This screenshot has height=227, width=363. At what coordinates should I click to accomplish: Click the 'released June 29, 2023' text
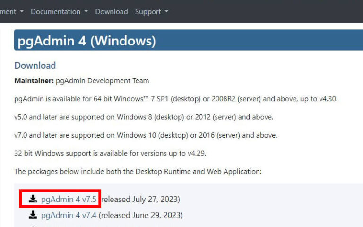[x=140, y=215]
